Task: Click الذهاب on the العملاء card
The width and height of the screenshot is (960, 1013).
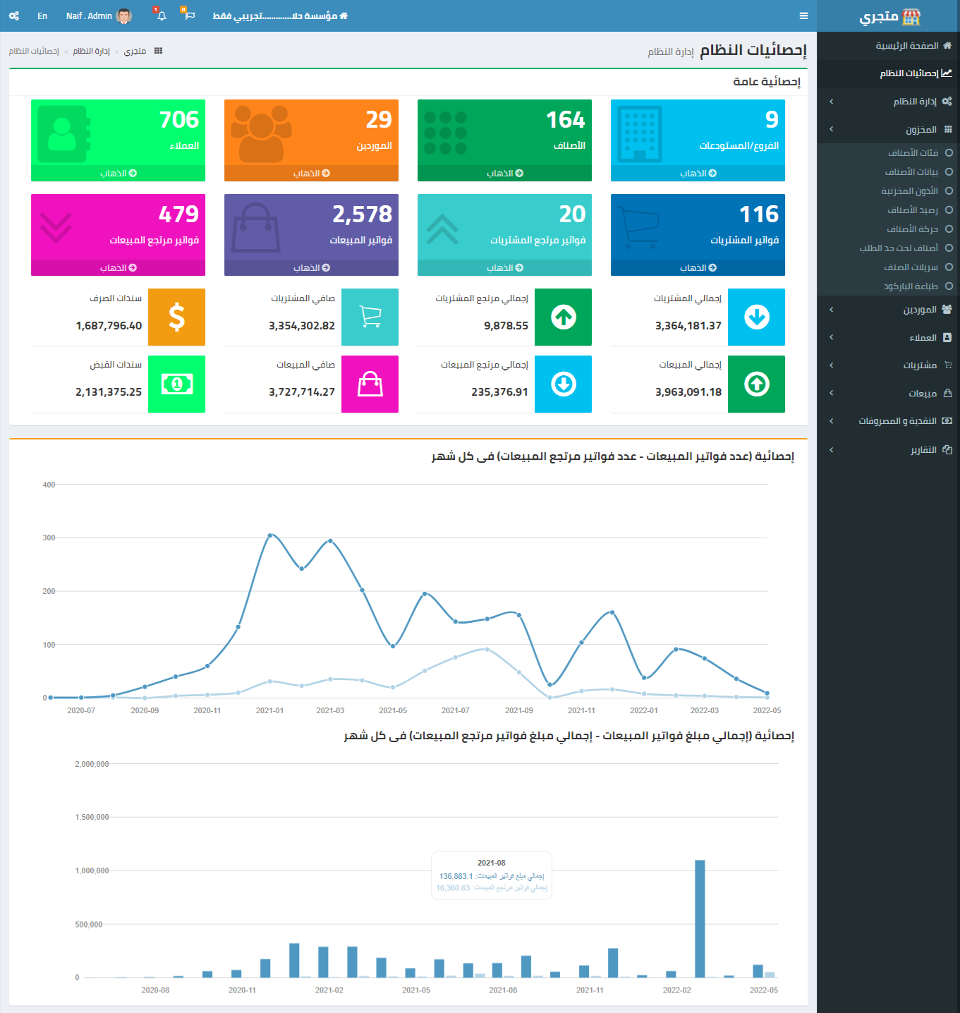Action: pyautogui.click(x=118, y=173)
